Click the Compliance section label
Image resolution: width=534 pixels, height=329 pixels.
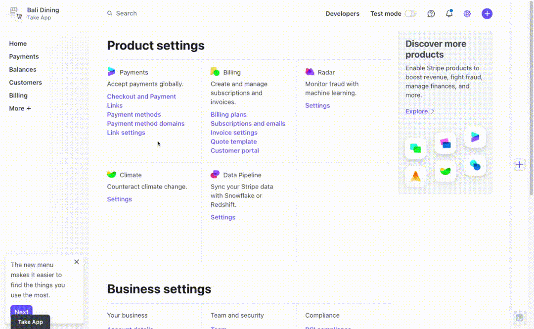coord(322,315)
